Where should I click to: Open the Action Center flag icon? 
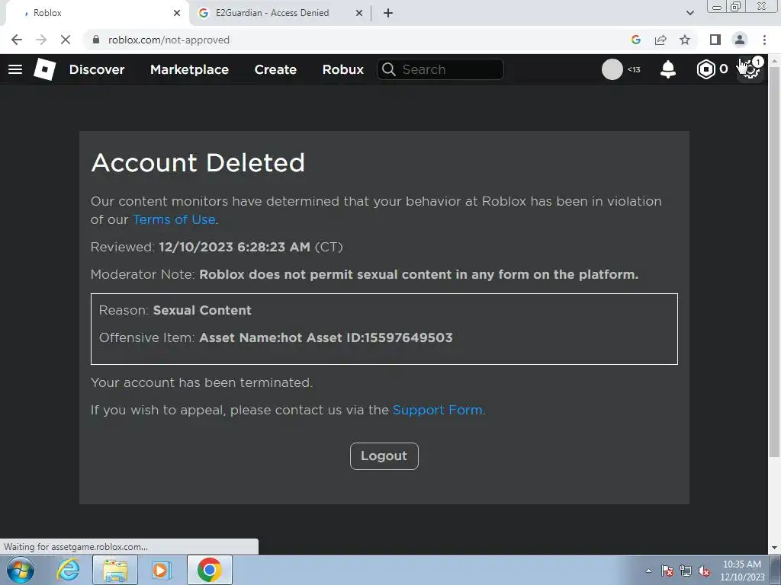667,571
